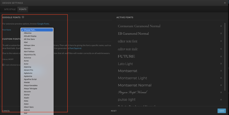Select AR One Sans font option
Viewport: 229px width, 115px height.
tap(37, 39)
